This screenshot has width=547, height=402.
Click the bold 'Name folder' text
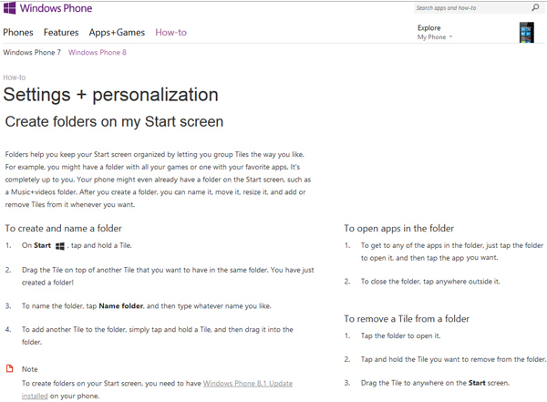(x=121, y=306)
